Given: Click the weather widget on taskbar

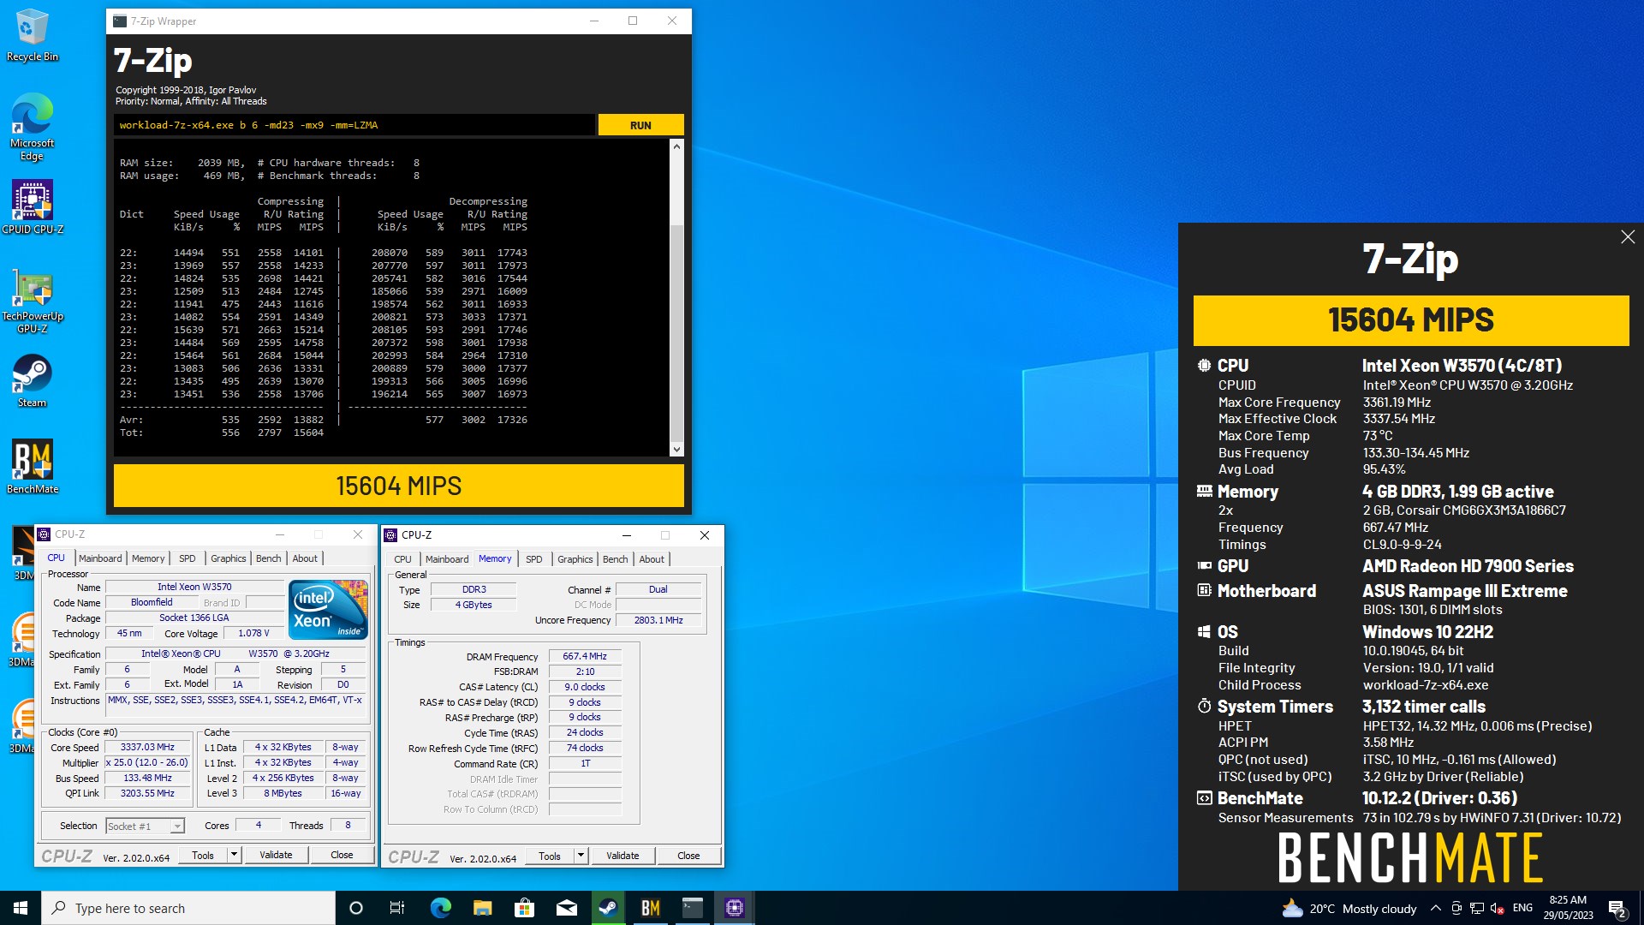Looking at the screenshot, I should [x=1349, y=908].
